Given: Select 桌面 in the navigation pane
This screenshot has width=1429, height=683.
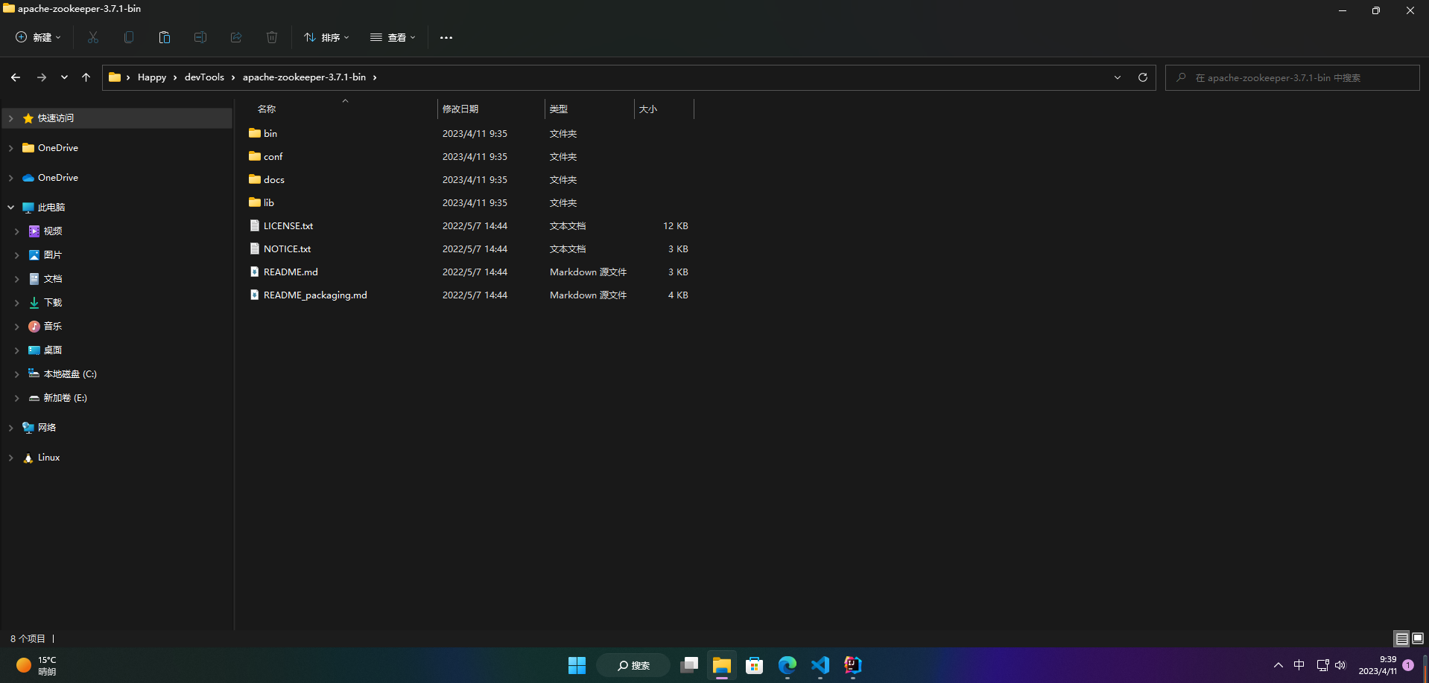Looking at the screenshot, I should point(52,350).
